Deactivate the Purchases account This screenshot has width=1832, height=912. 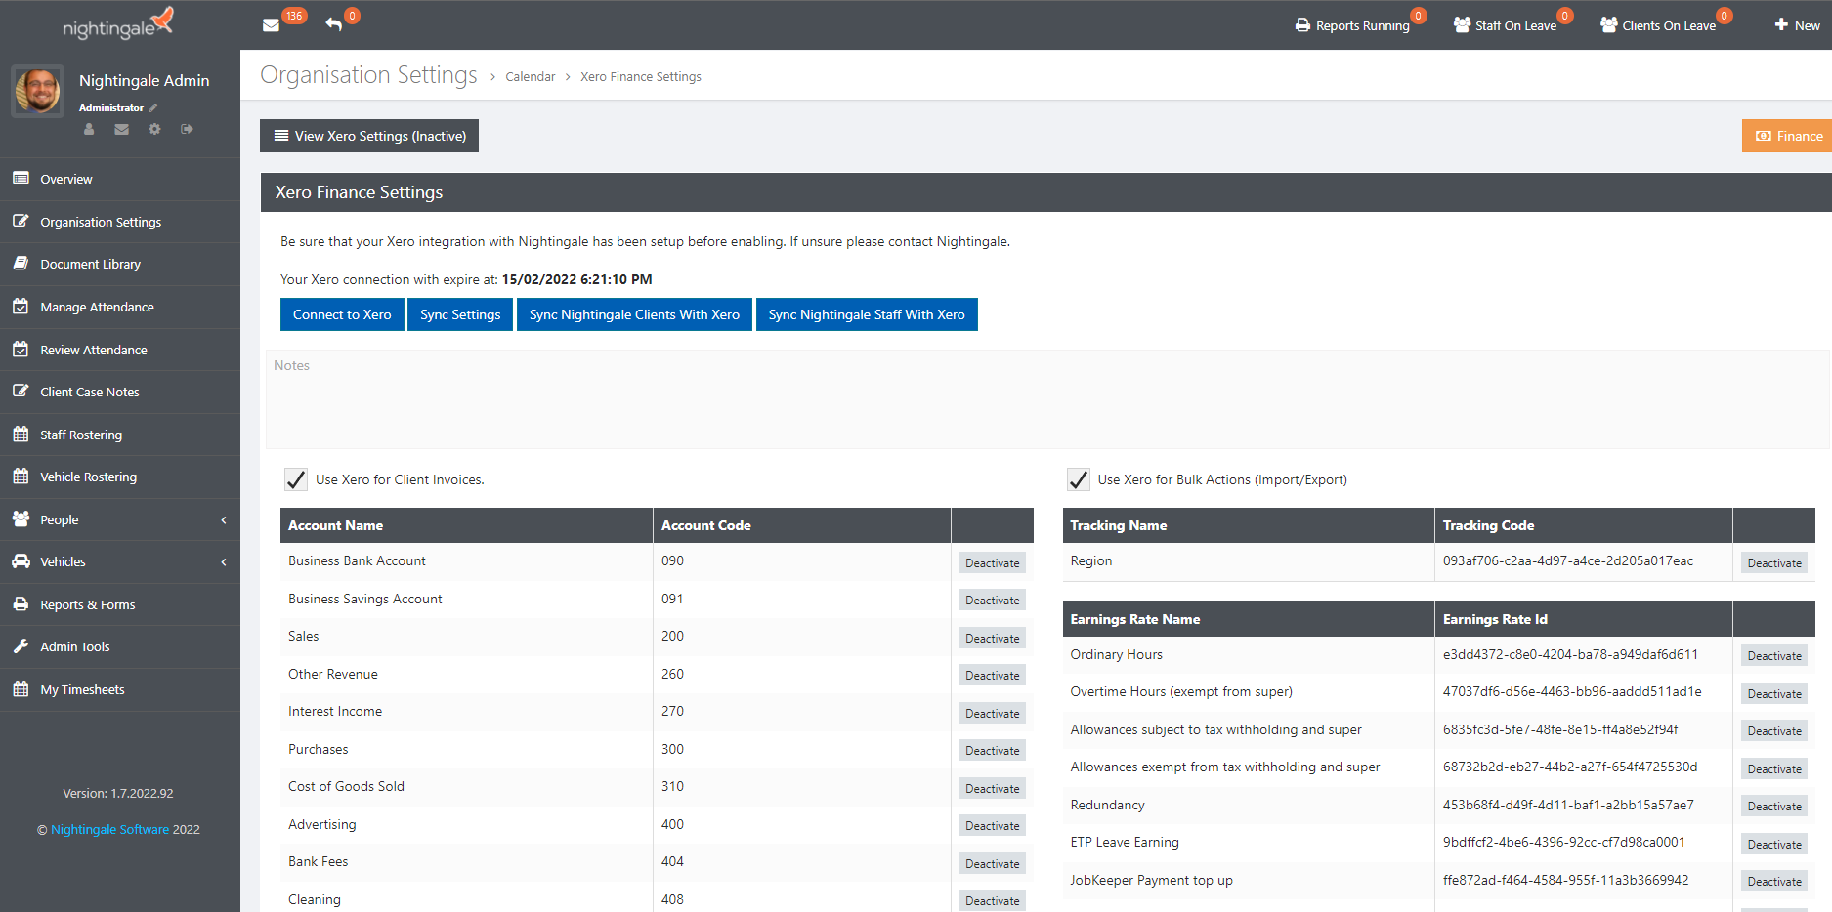click(993, 751)
